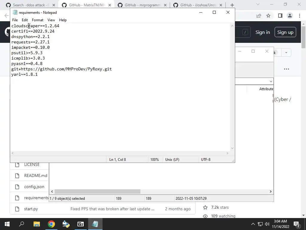The width and height of the screenshot is (306, 230).
Task: Open the Help menu in Notepad
Action: tap(63, 20)
